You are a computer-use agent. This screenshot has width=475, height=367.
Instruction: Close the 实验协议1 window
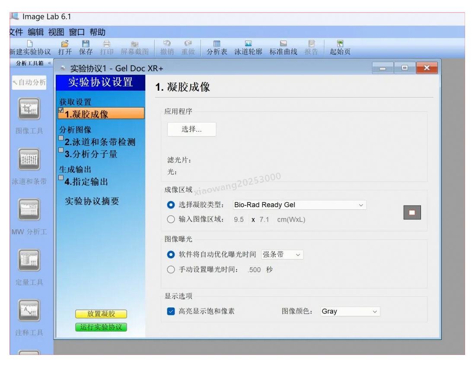(x=427, y=68)
